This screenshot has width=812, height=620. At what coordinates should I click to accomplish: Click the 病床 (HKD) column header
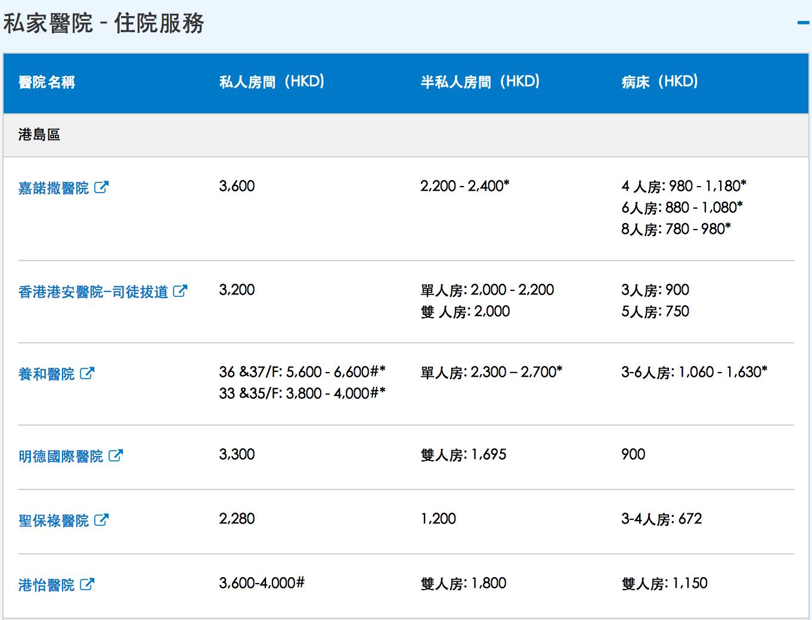(659, 82)
